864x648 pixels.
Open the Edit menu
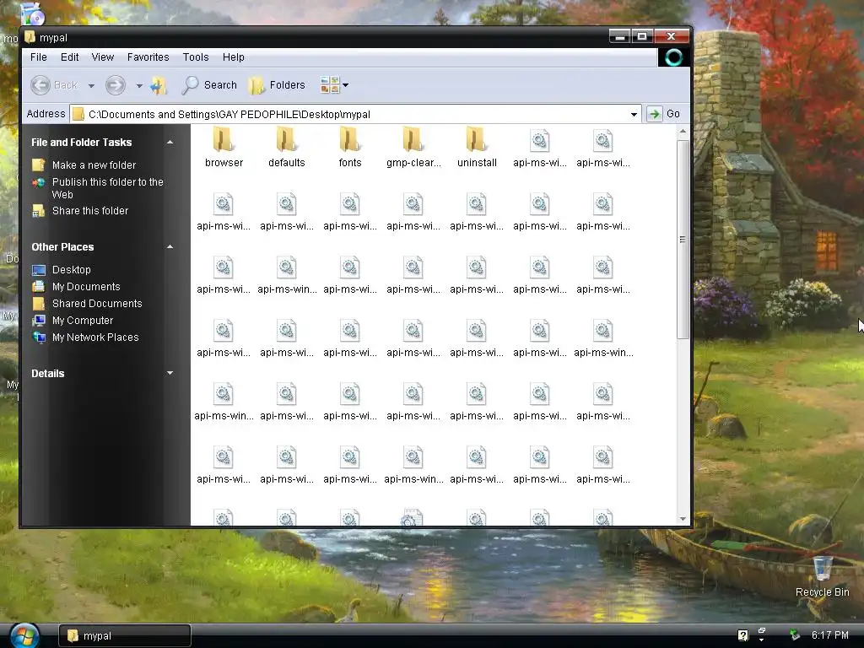(69, 57)
